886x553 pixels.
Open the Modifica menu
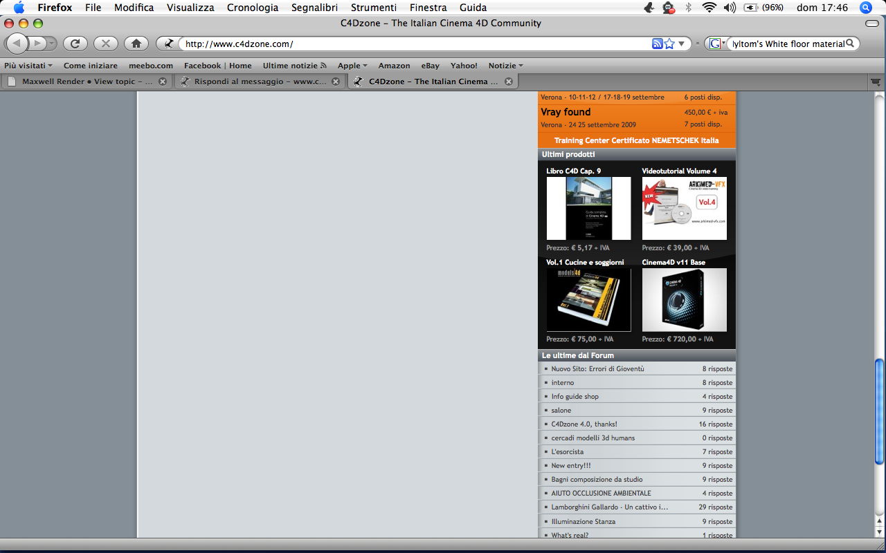pos(134,8)
